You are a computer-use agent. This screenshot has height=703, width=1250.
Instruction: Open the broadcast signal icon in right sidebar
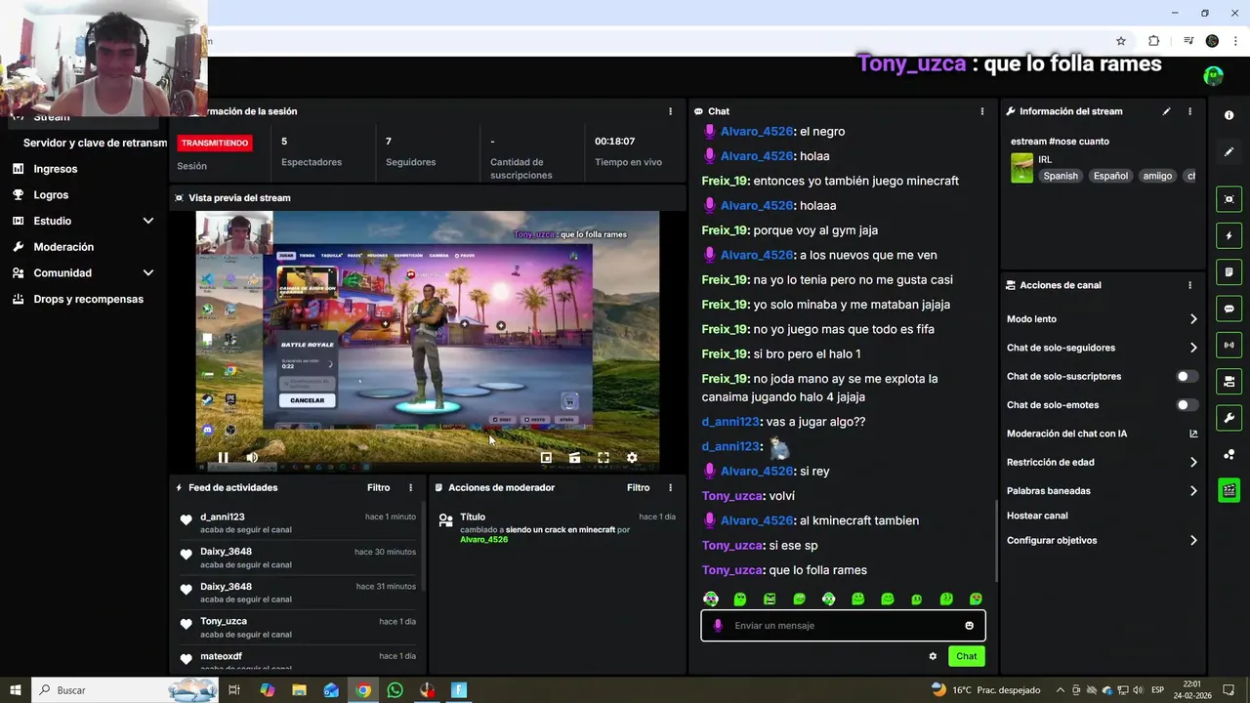(1229, 345)
